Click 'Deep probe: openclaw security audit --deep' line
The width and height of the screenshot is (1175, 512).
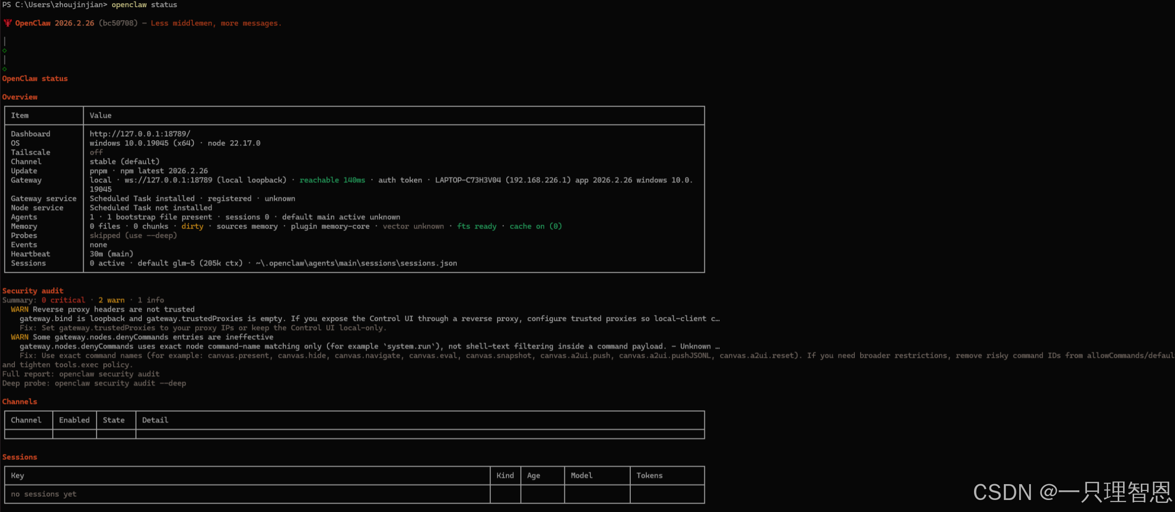pos(94,383)
